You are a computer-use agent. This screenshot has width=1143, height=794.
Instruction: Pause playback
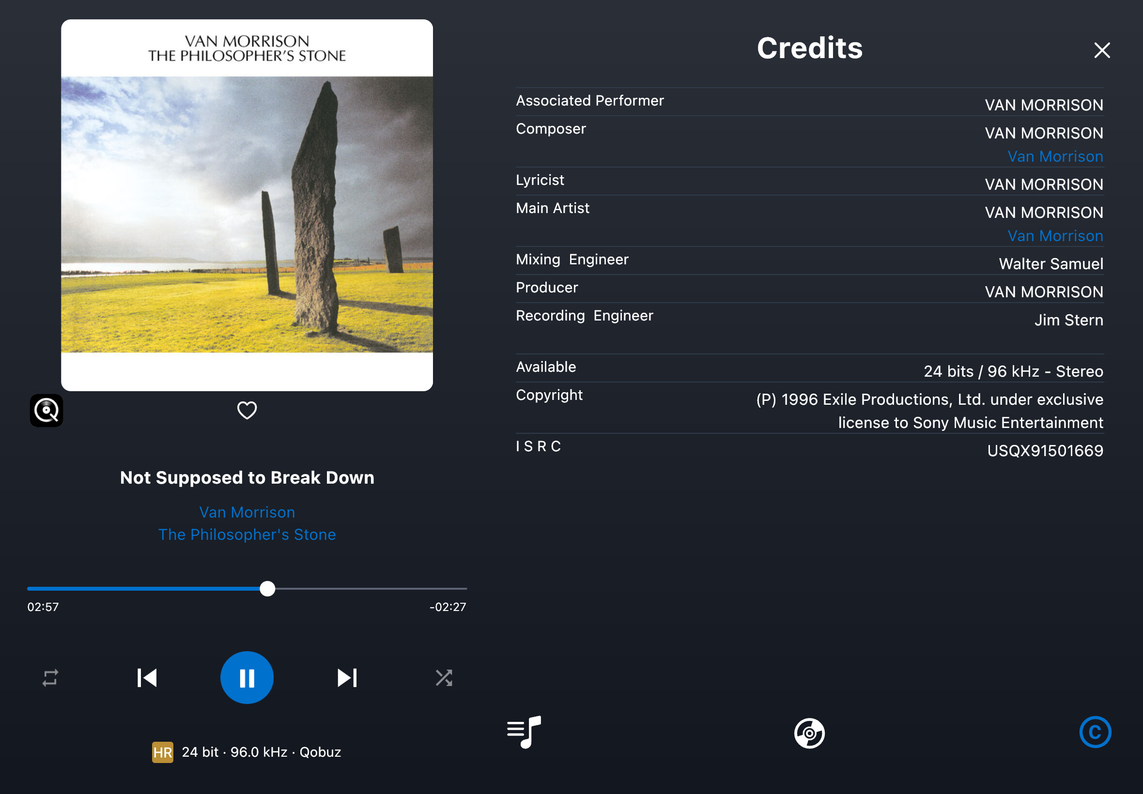tap(247, 678)
